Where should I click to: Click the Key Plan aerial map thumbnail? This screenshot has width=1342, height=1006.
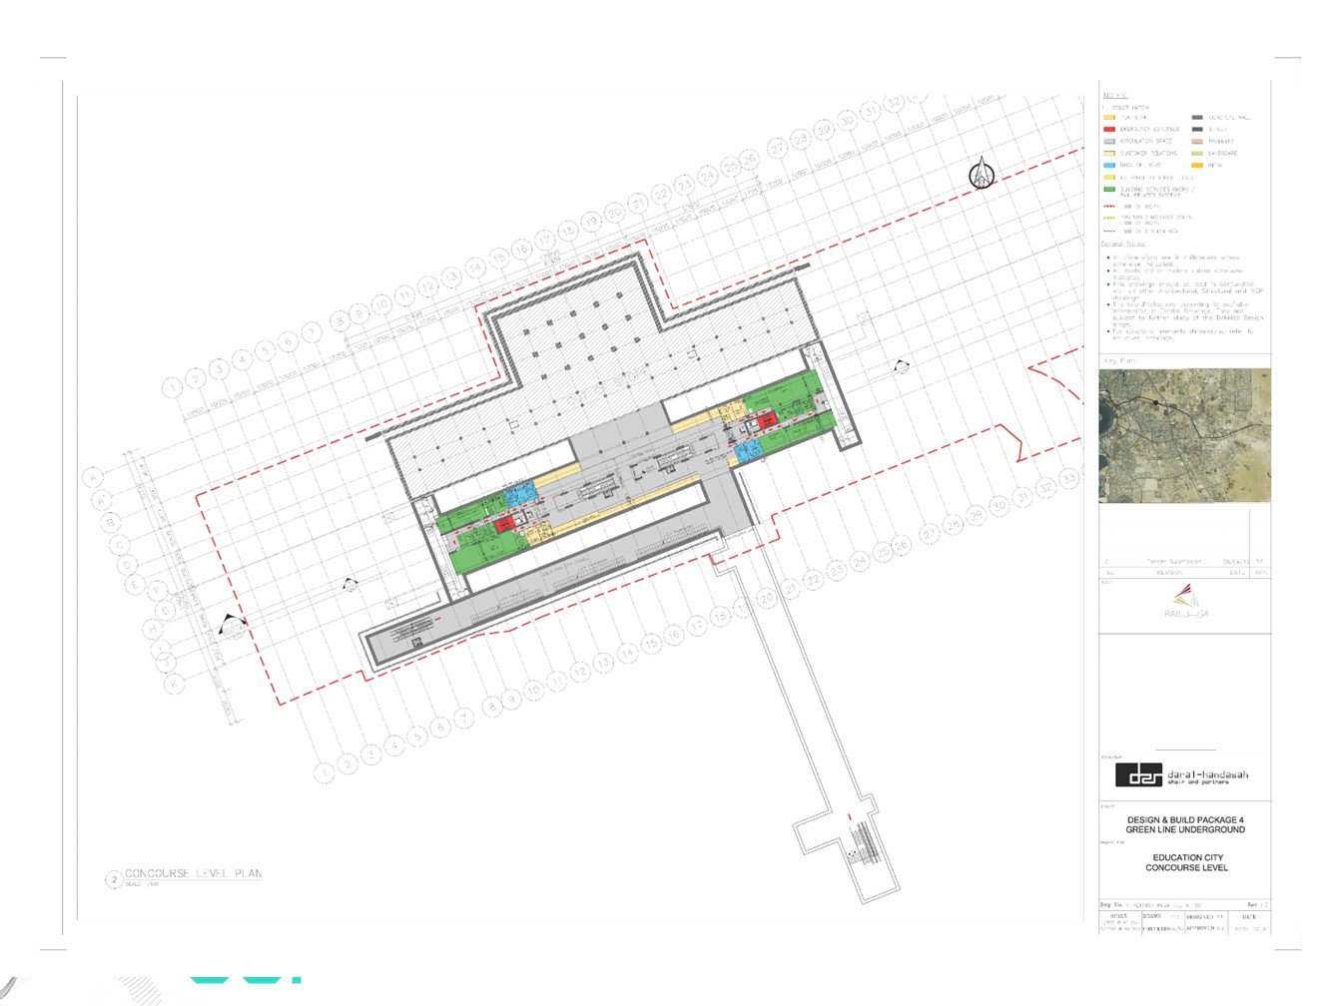coord(1184,435)
